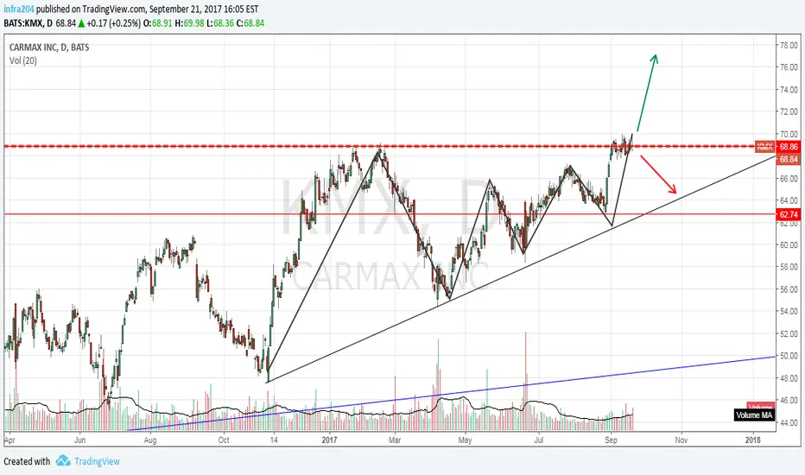Click the green up-triangle price change icon
The image size is (805, 475).
[x=81, y=23]
